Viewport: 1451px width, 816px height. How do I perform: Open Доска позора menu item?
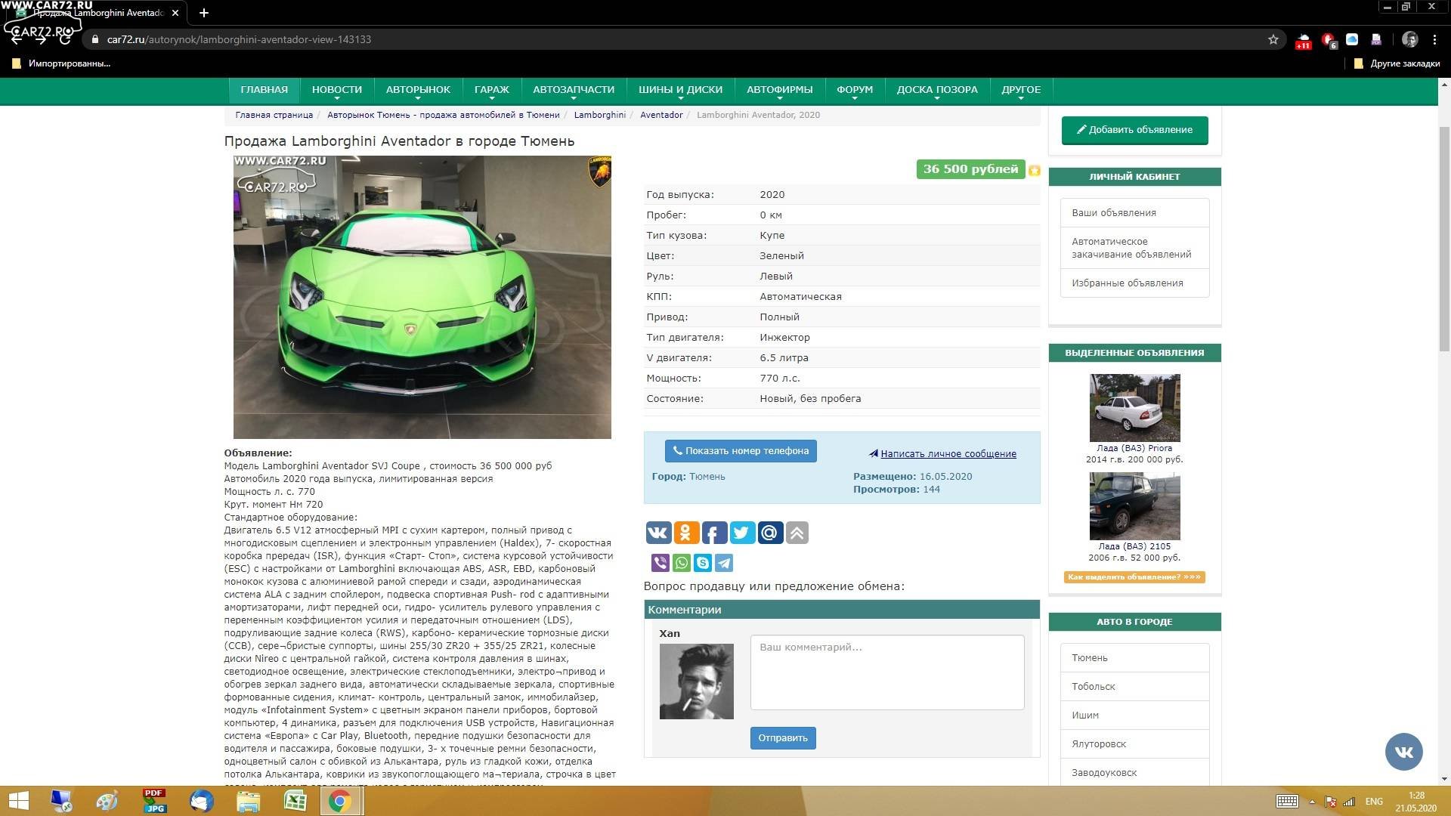937,90
